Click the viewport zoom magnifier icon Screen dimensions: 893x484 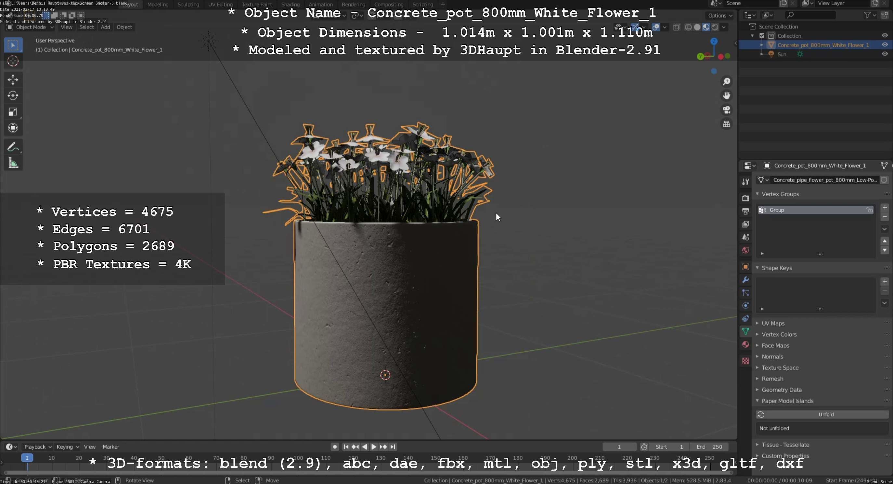(726, 81)
